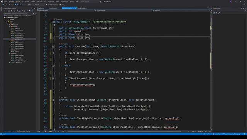247x139 pixels.
Task: Collapse the else block on line 19
Action: point(53,66)
